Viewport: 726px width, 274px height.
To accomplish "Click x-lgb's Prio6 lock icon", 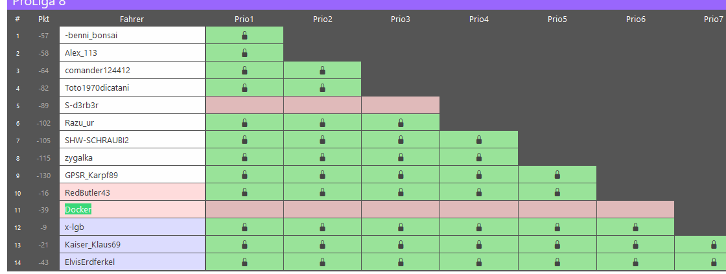I will tap(635, 227).
